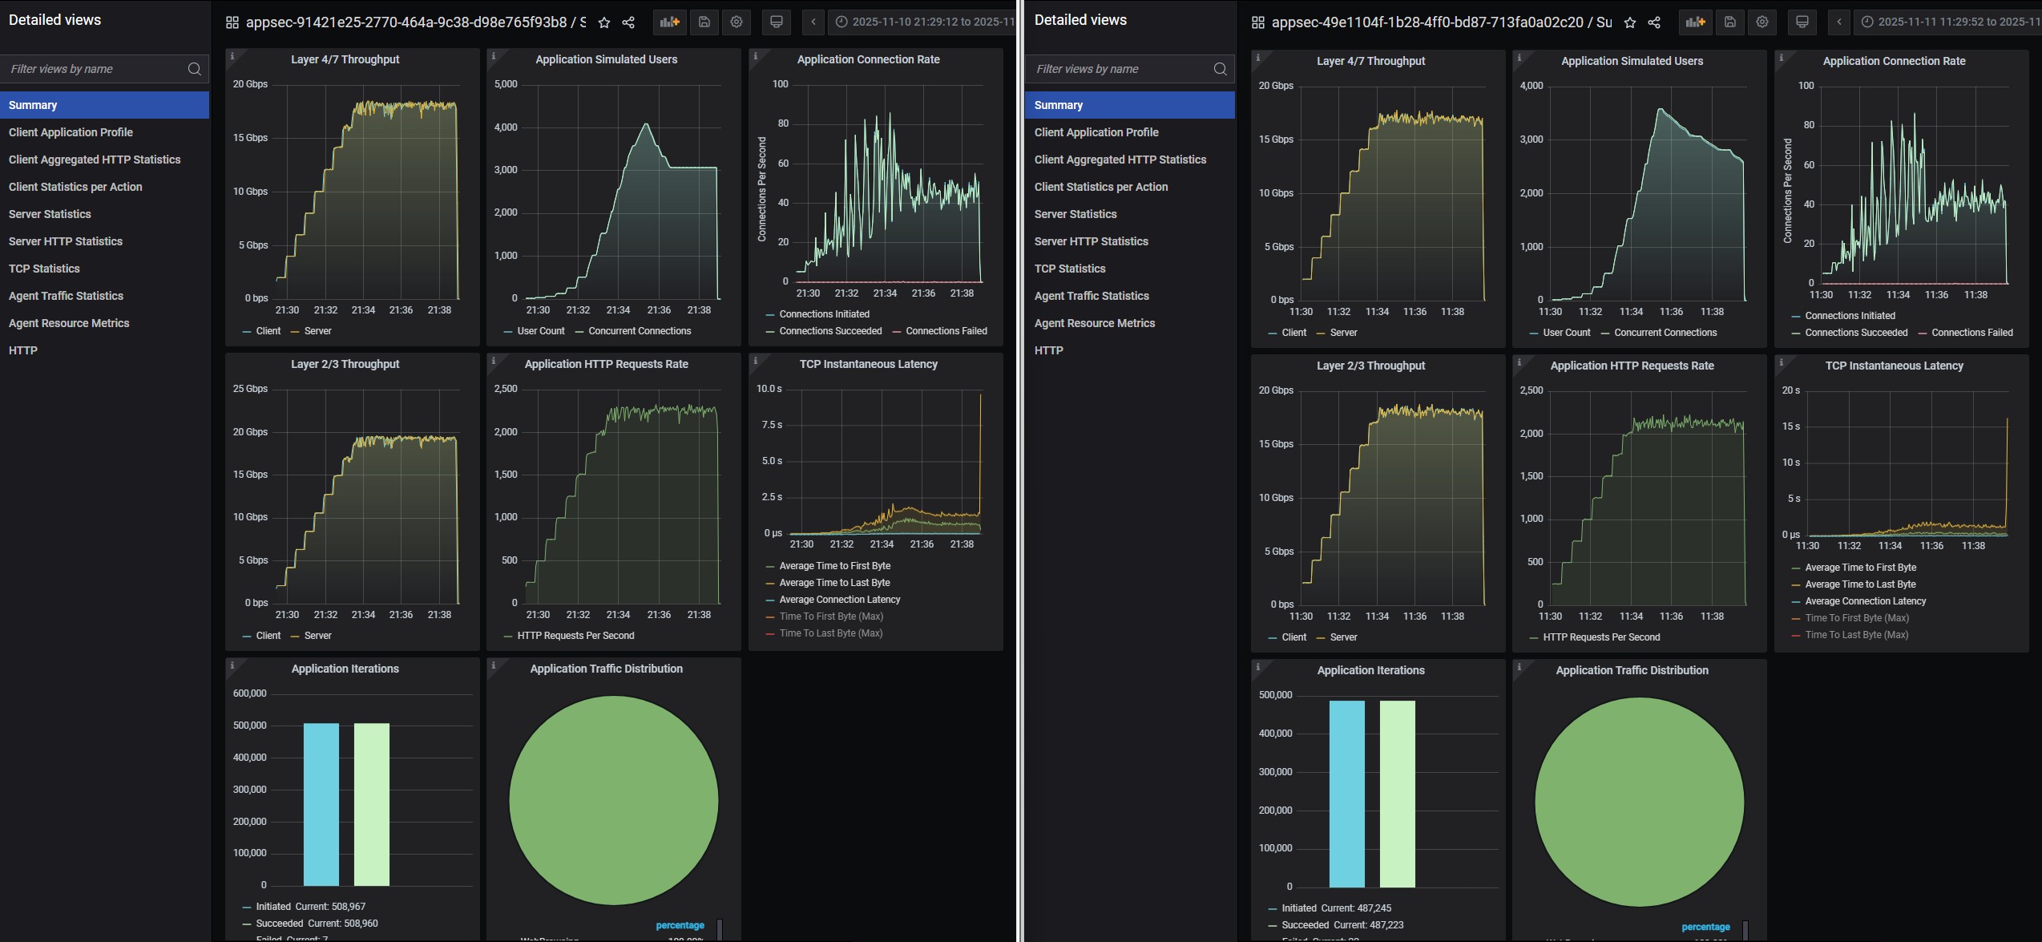
Task: Toggle Concurrent Connections series in 11:30 Simulated Users legend
Action: pyautogui.click(x=1665, y=333)
